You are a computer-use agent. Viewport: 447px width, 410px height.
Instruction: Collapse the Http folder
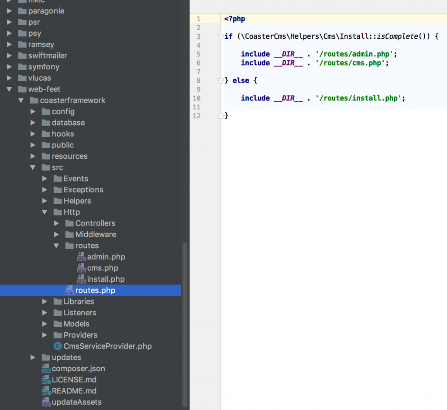(x=45, y=212)
